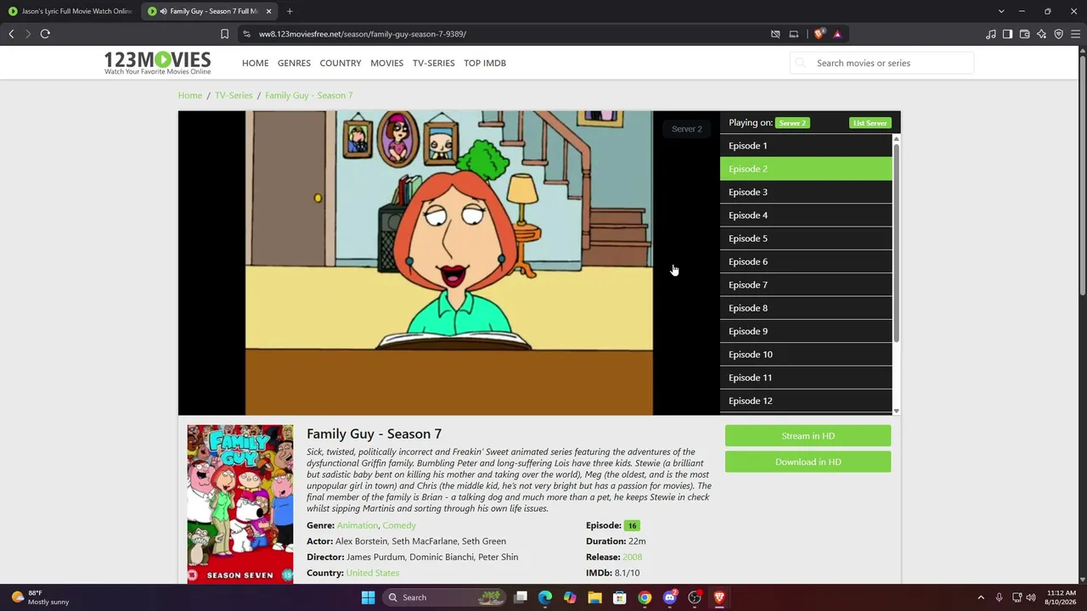Select the highlighted Episode 2
Viewport: 1087px width, 611px height.
(806, 169)
